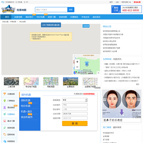Click the orange 查询 query button
This screenshot has width=143, height=143.
[75, 124]
